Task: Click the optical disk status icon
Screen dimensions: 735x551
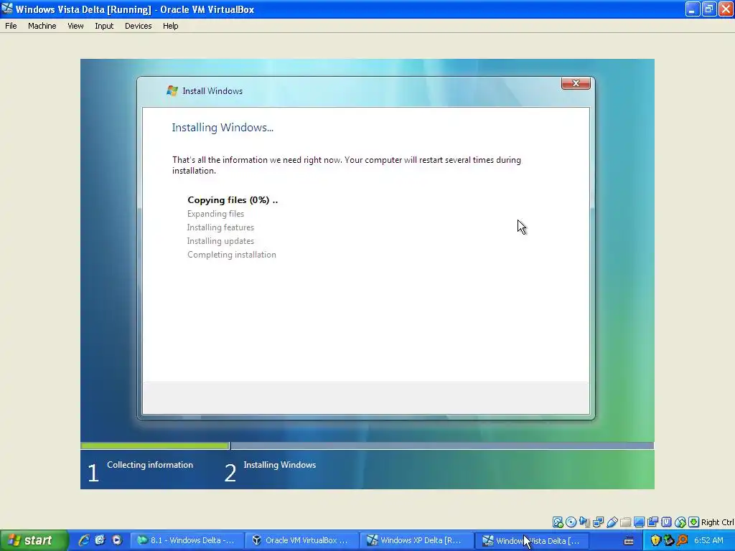Action: (571, 522)
